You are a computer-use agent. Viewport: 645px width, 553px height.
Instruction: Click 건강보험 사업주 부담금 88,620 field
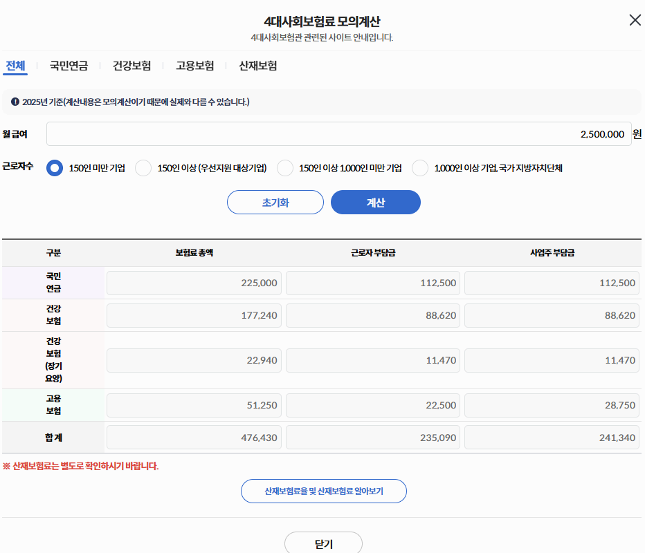tap(552, 315)
